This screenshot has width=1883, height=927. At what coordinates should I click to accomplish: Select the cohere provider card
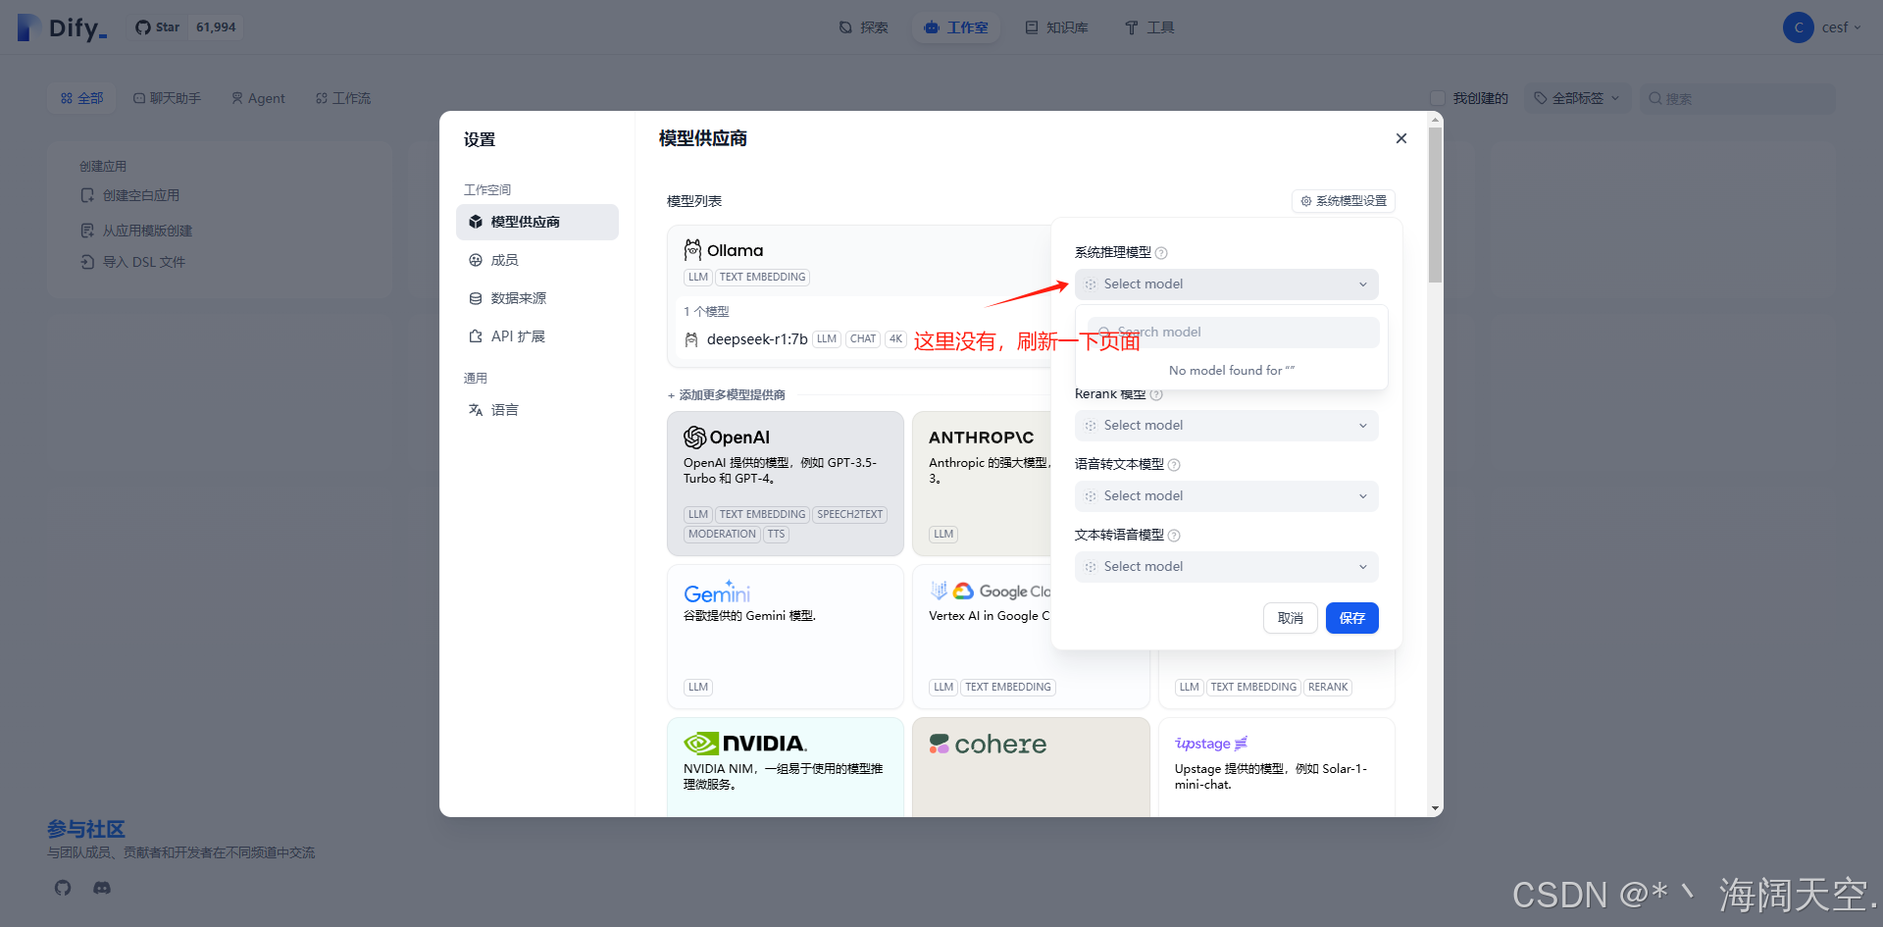[1031, 767]
